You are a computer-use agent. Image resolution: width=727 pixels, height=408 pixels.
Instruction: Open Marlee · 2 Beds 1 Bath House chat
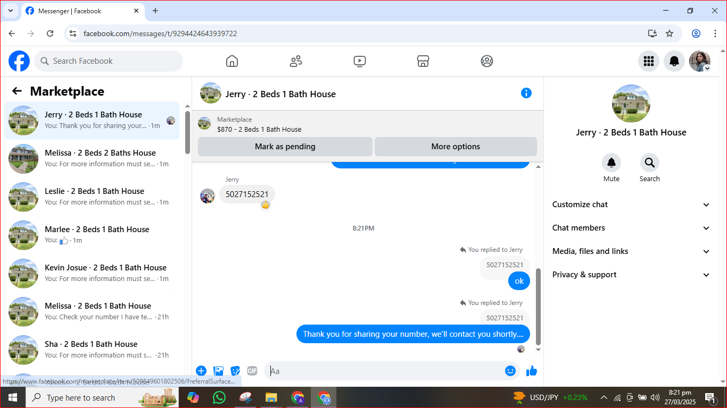(x=92, y=235)
